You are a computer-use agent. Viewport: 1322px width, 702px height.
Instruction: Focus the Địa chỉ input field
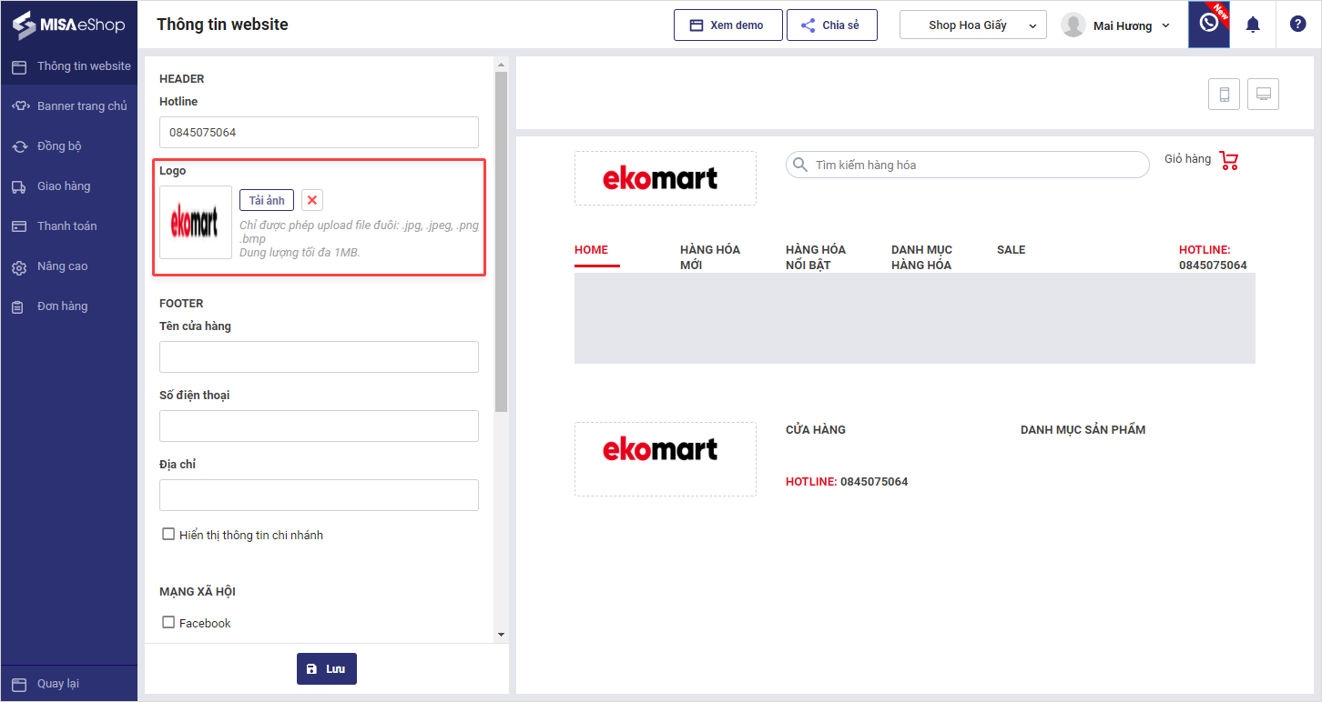319,495
